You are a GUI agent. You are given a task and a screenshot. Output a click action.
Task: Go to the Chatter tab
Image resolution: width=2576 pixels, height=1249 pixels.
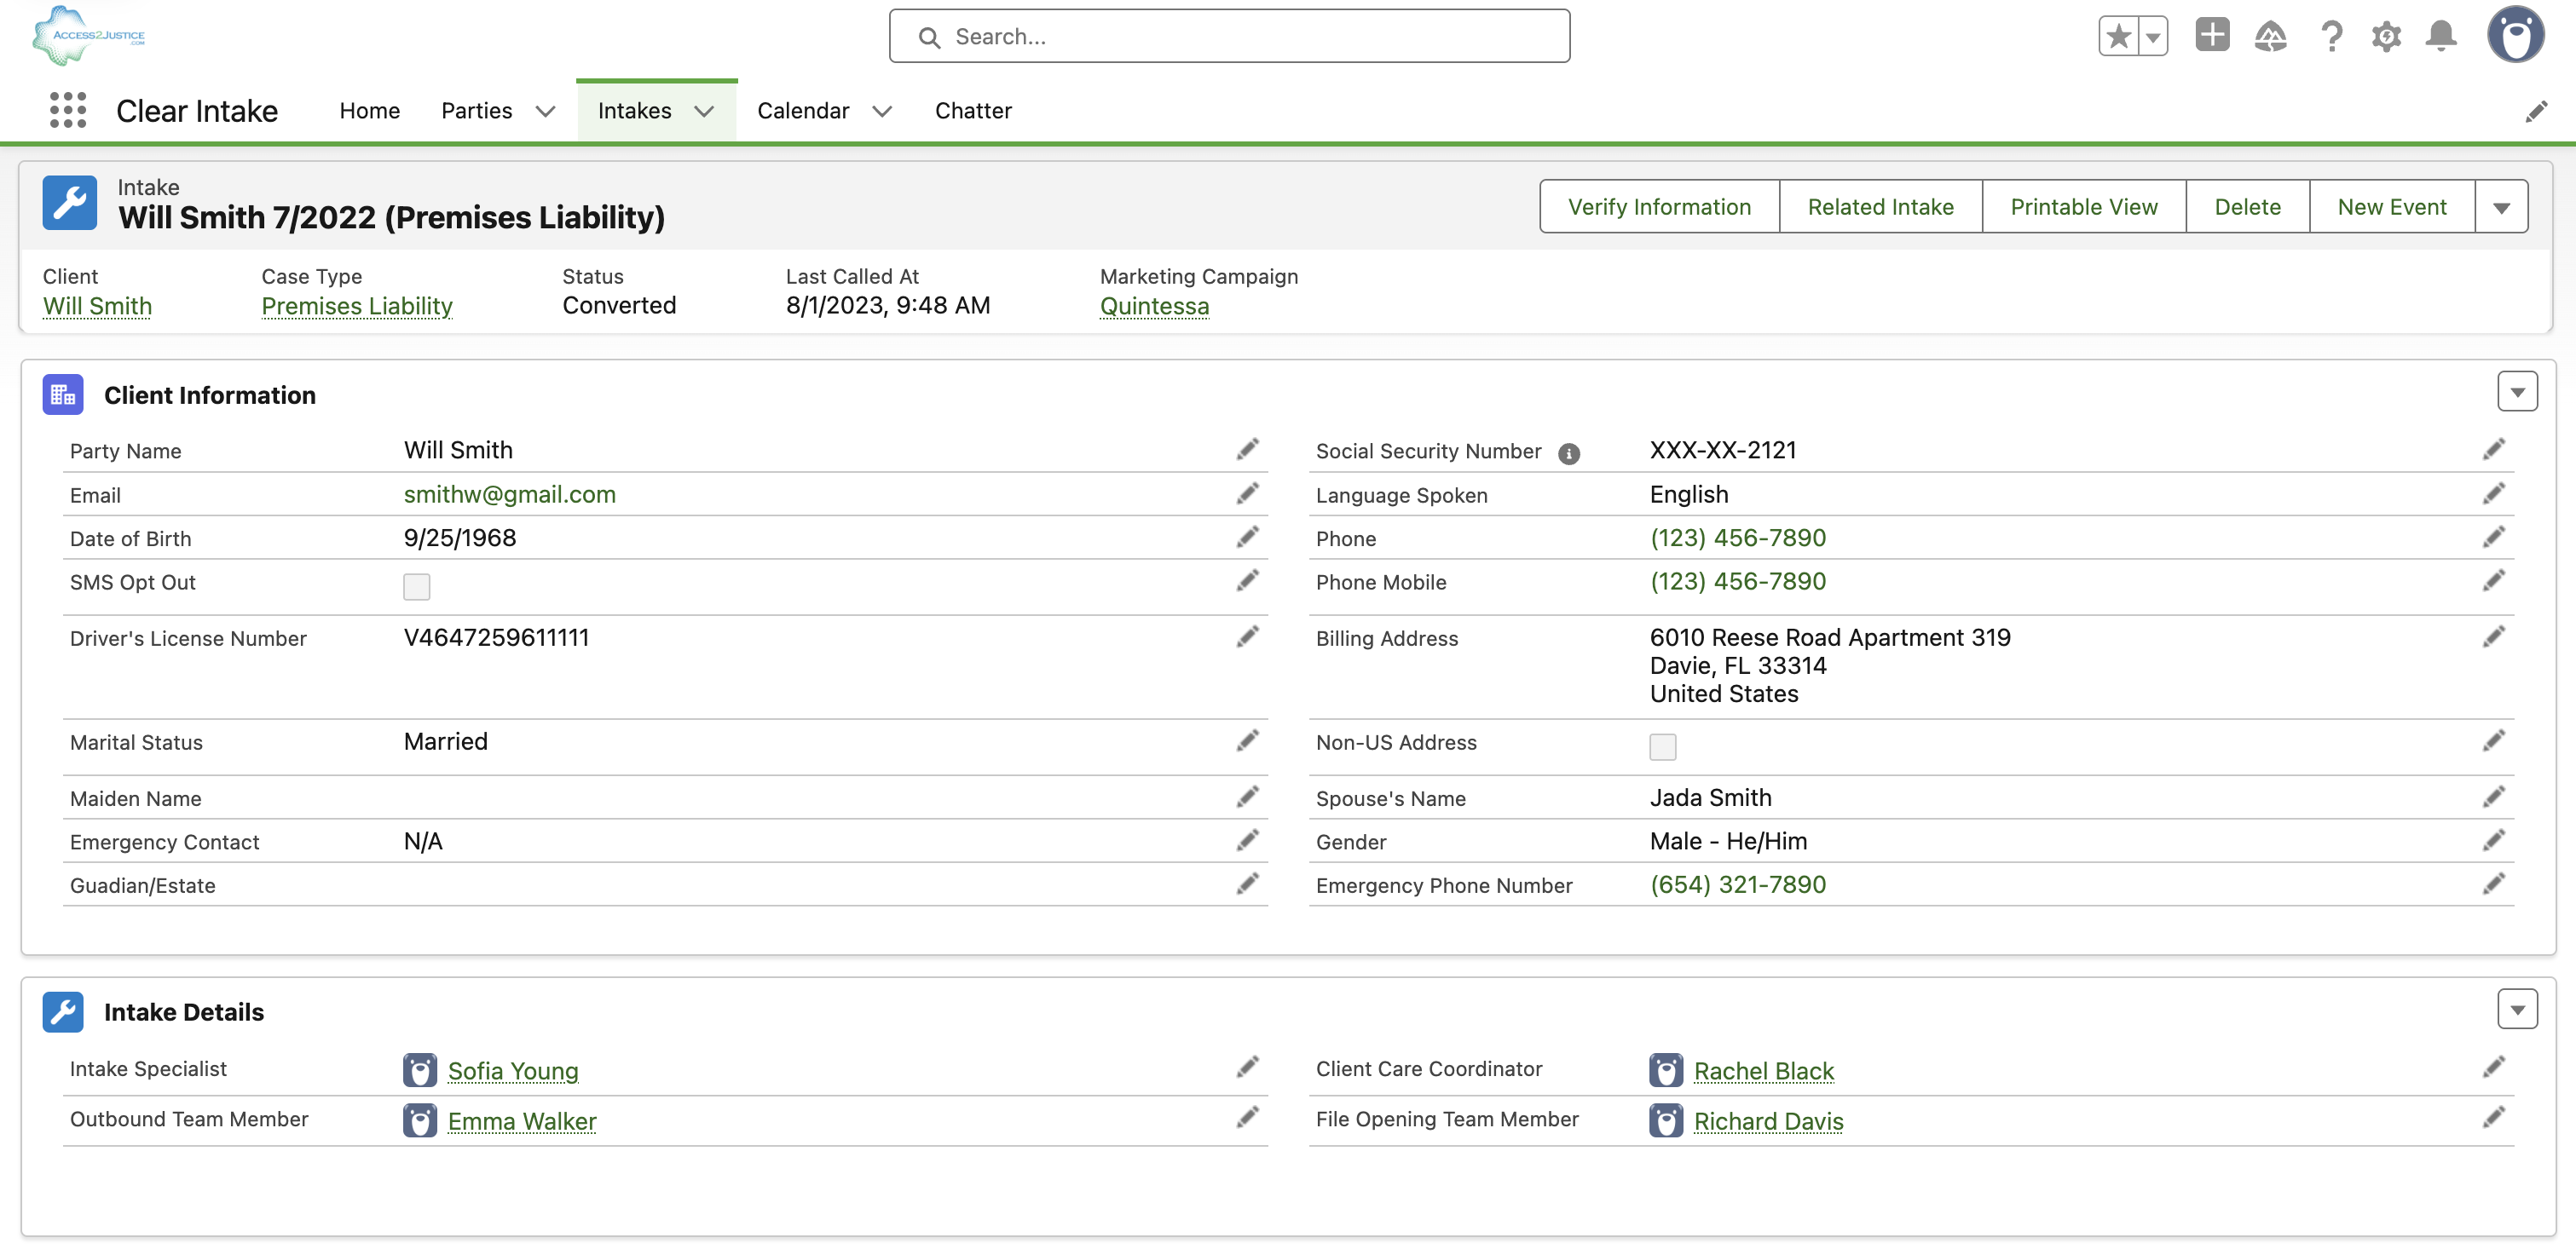[973, 111]
